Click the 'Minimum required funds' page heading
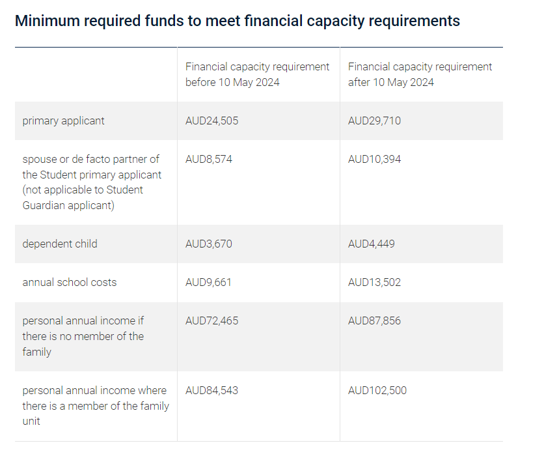Viewport: 544px width, 456px height. [x=237, y=21]
